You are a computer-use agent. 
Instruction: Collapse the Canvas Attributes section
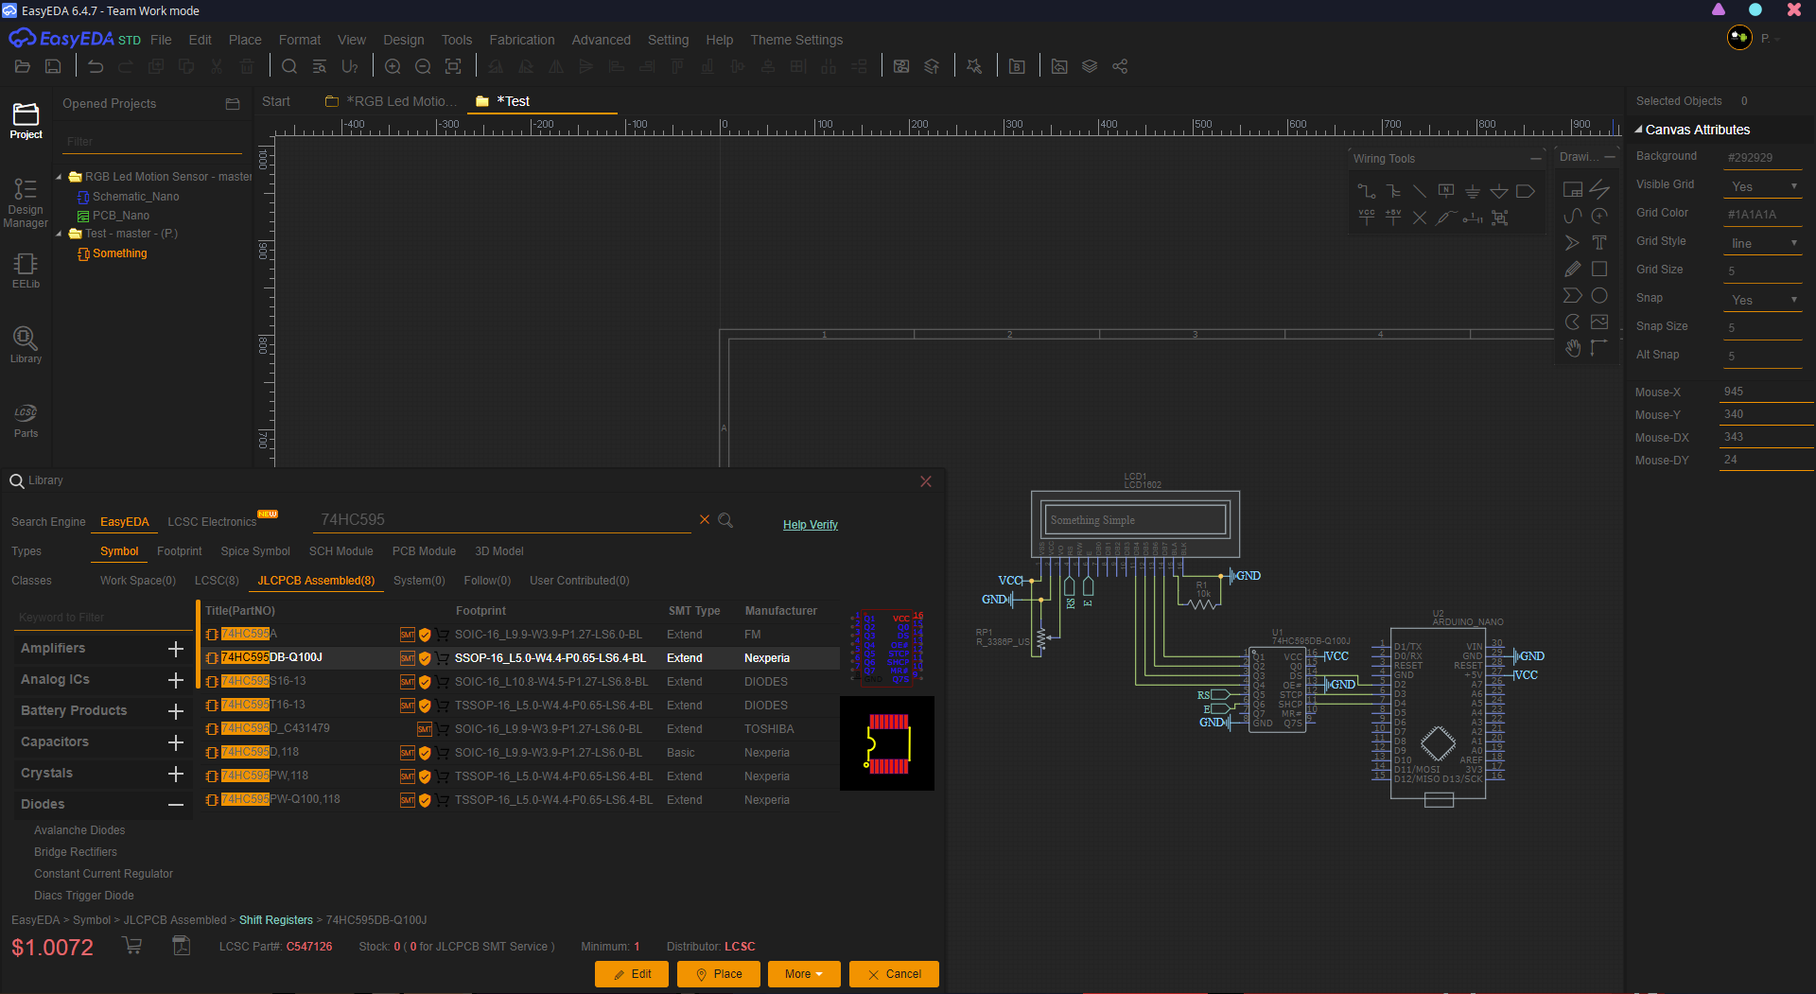tap(1639, 130)
